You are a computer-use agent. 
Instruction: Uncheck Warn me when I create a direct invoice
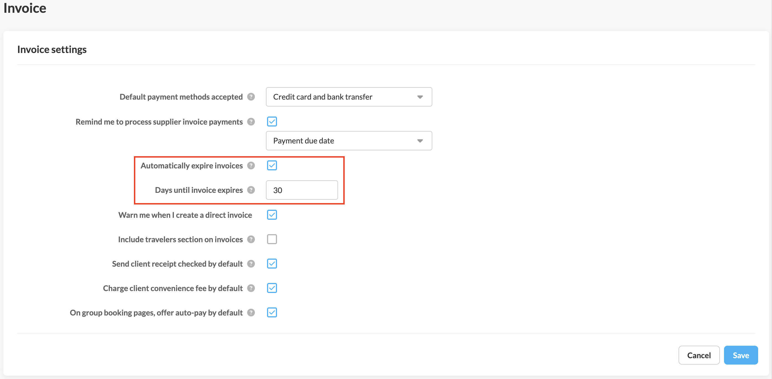[272, 215]
